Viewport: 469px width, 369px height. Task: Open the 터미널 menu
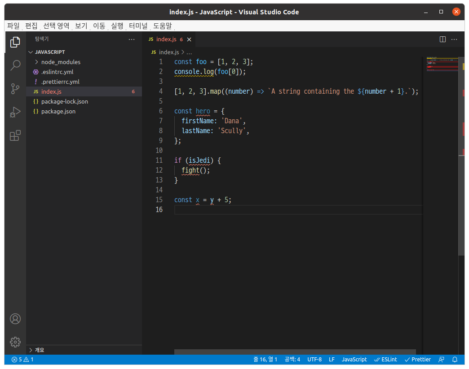click(x=138, y=26)
